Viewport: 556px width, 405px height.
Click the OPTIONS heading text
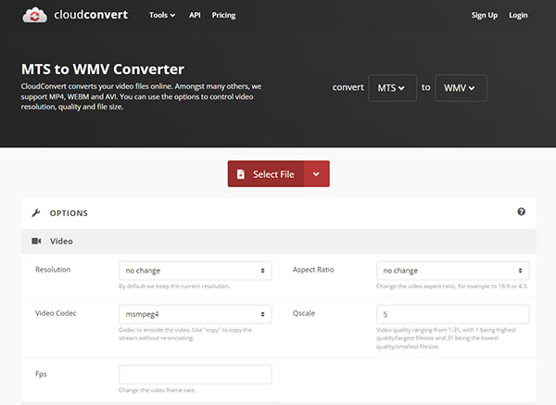[x=69, y=213]
